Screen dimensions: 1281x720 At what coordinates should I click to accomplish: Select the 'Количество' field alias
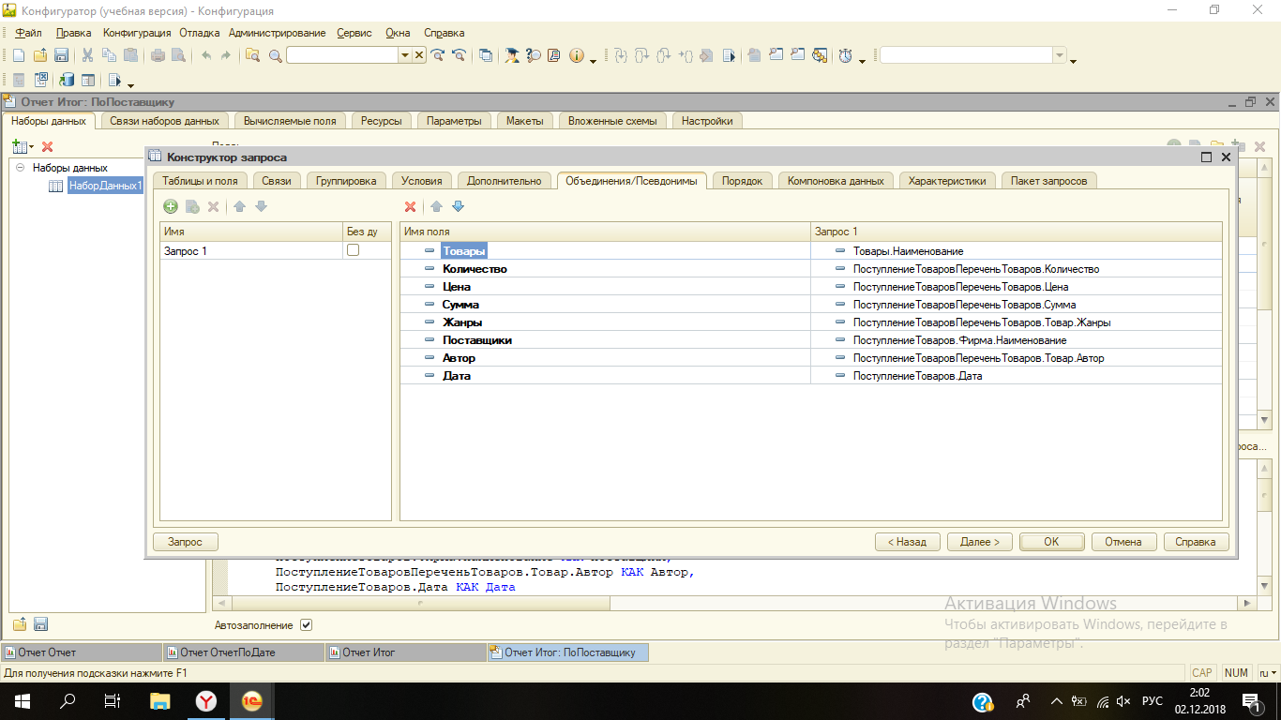(475, 269)
